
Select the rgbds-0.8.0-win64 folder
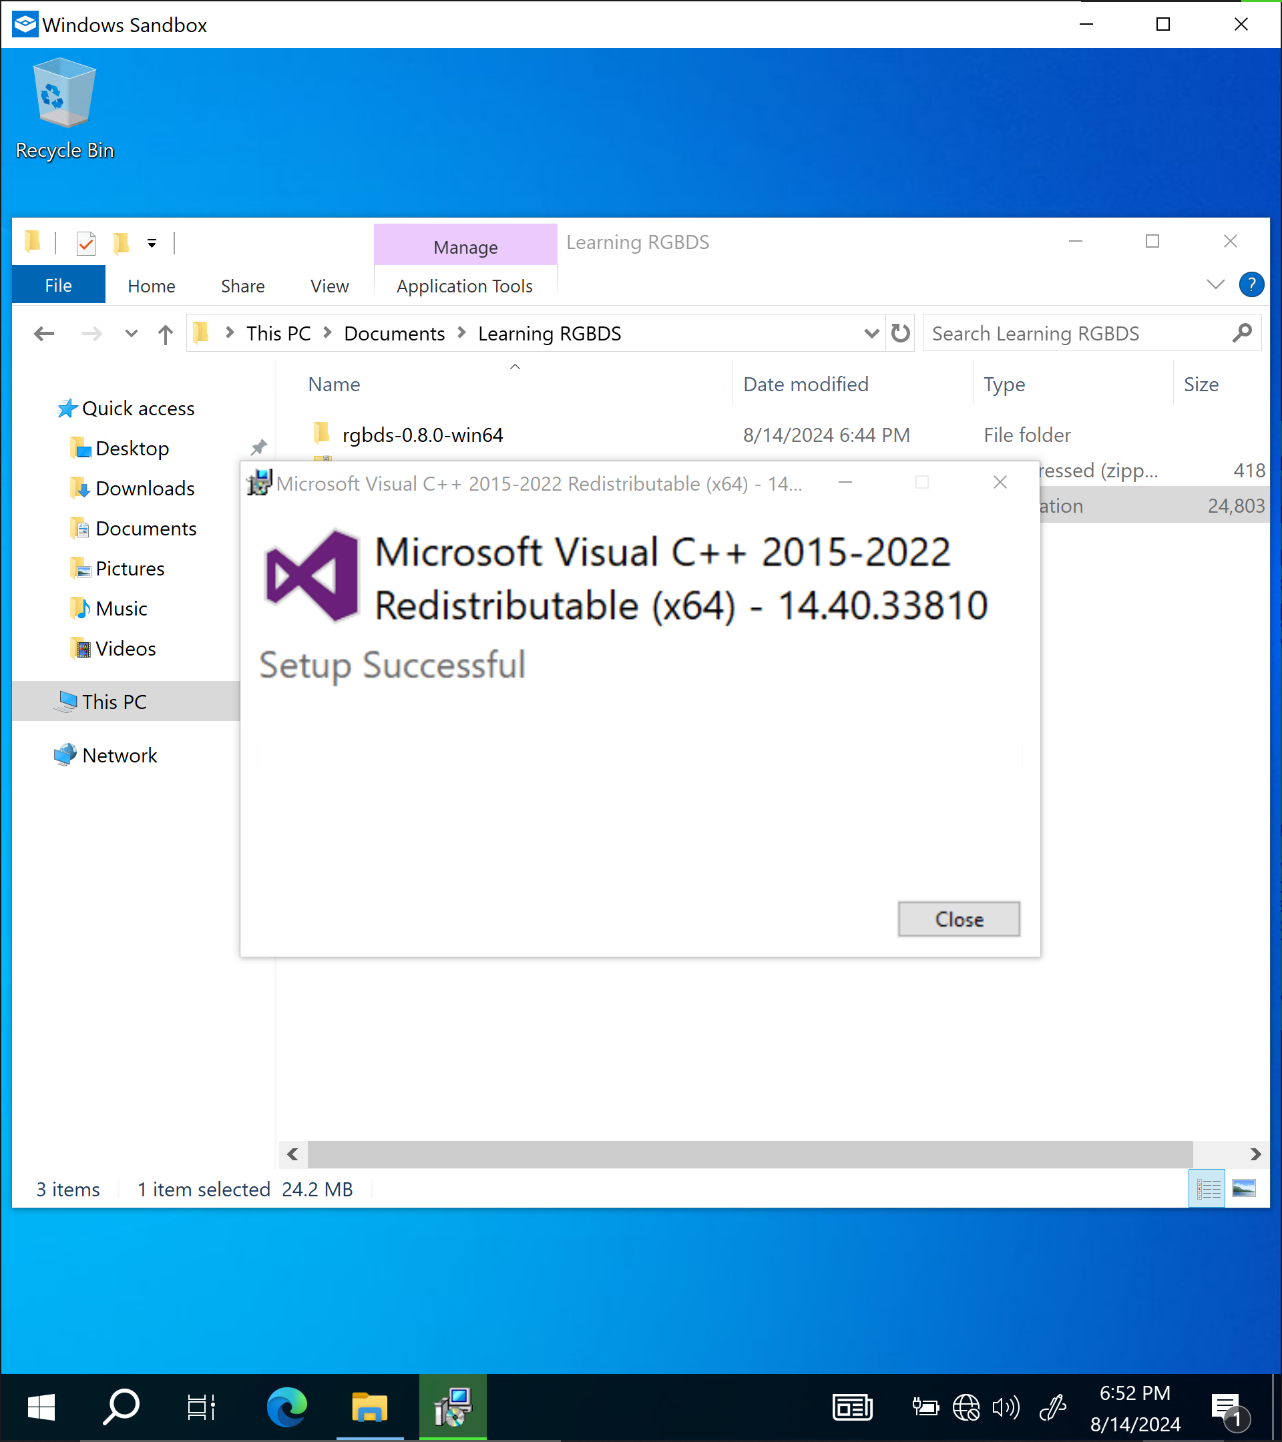pyautogui.click(x=422, y=435)
